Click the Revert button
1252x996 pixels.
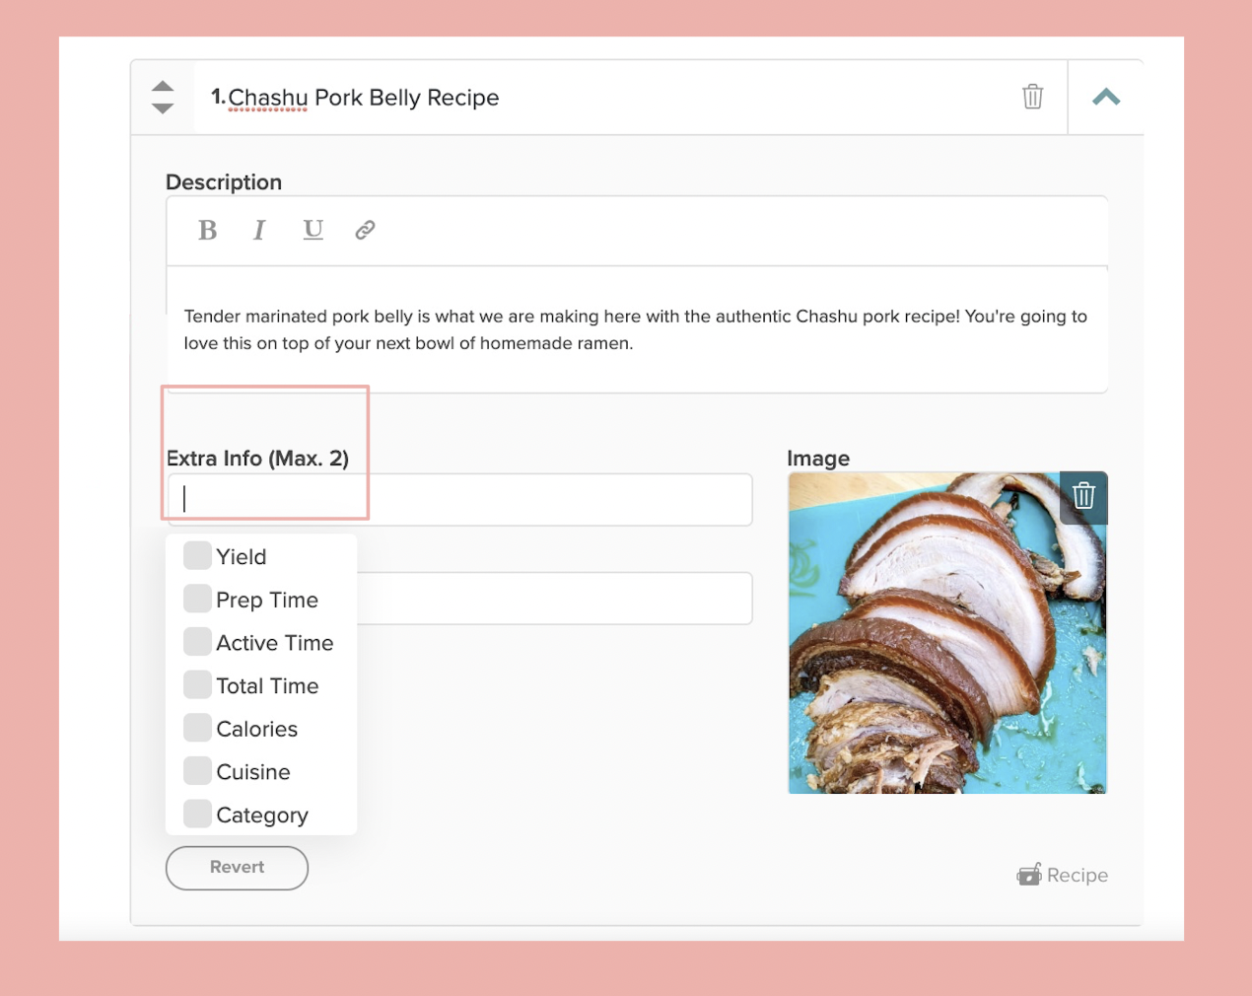tap(237, 868)
